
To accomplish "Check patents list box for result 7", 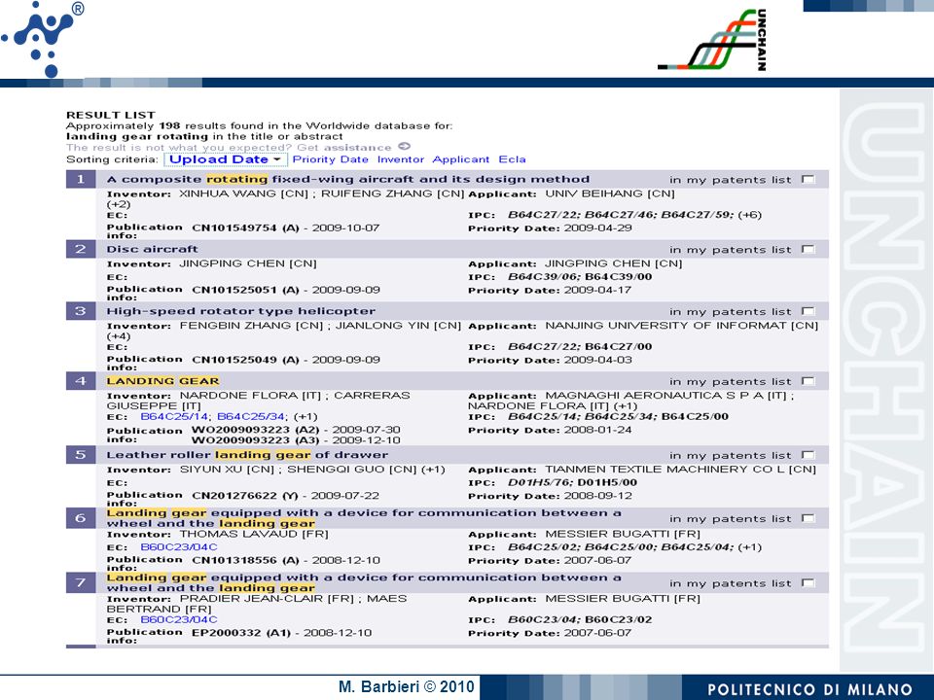I will click(808, 582).
